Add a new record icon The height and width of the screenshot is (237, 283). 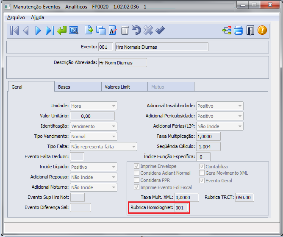(x=89, y=30)
